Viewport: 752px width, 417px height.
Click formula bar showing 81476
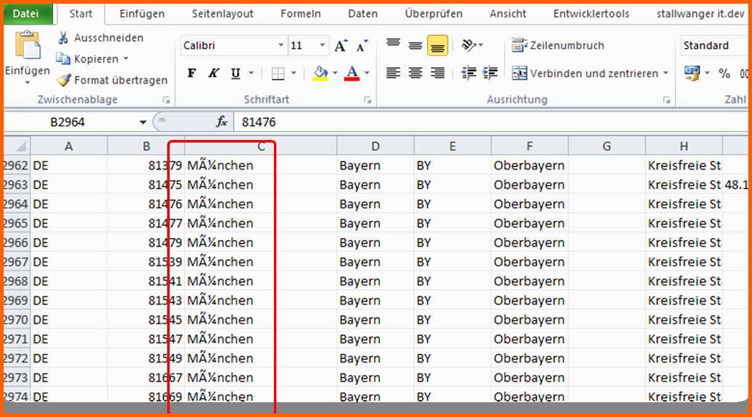pos(490,122)
